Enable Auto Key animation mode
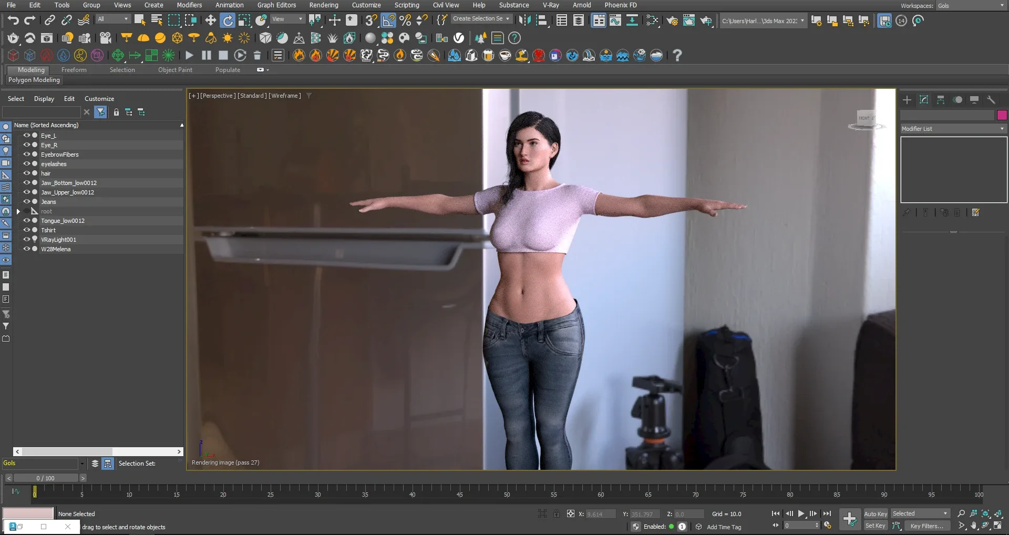This screenshot has height=535, width=1009. click(x=876, y=513)
